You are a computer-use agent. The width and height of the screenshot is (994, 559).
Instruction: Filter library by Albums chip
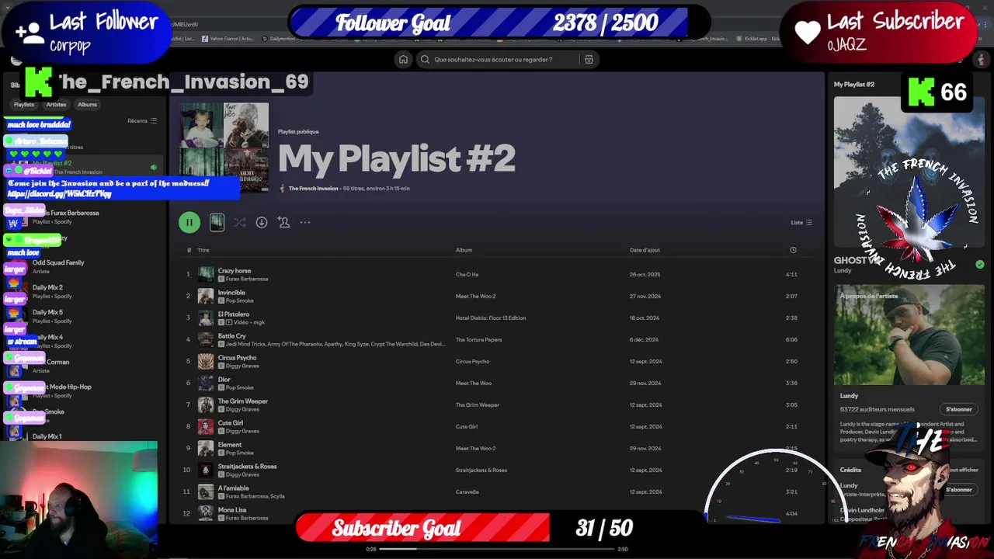click(88, 105)
